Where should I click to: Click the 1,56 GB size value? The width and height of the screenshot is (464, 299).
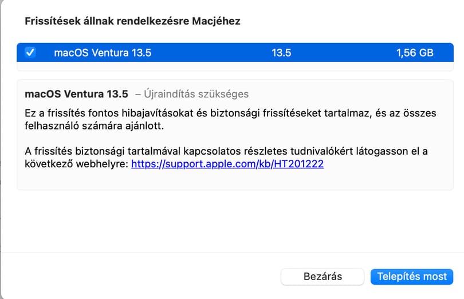pos(415,53)
